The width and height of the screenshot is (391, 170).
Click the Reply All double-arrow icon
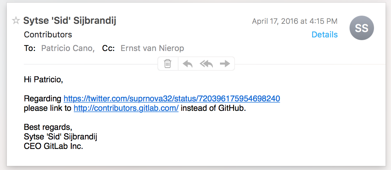point(206,64)
